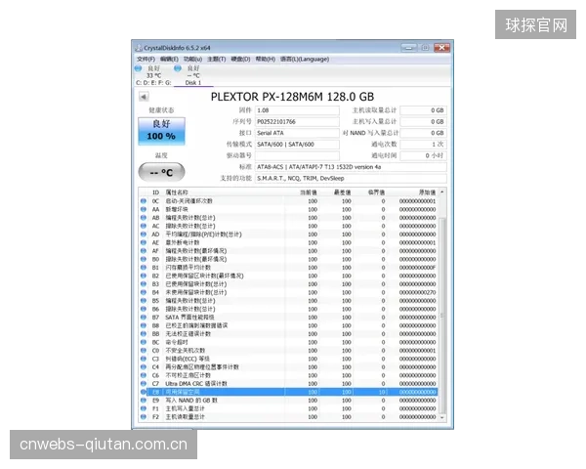Click the features field S.M.A.R.T., NCQ, TRIM, DevSleep
586x469 pixels.
[x=351, y=179]
